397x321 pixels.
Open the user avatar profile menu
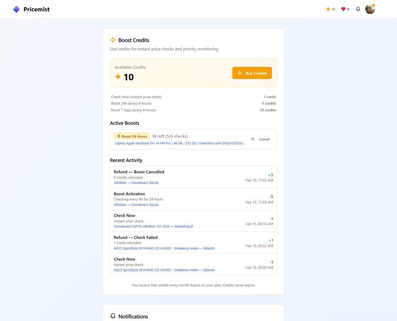click(370, 9)
